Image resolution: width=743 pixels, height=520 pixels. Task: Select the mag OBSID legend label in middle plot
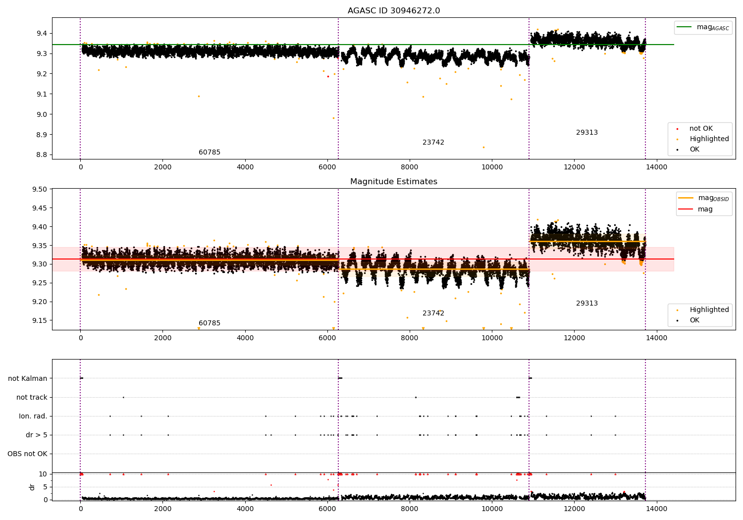click(x=713, y=198)
